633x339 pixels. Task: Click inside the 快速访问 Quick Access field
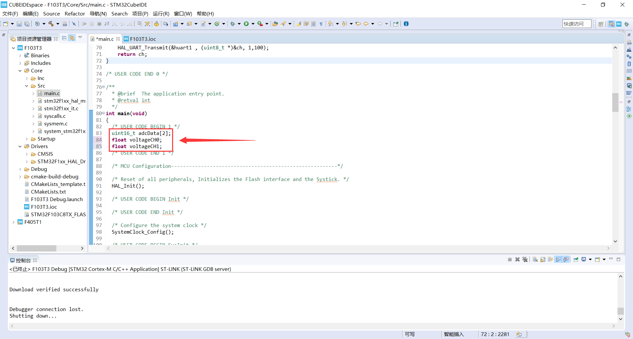click(576, 24)
